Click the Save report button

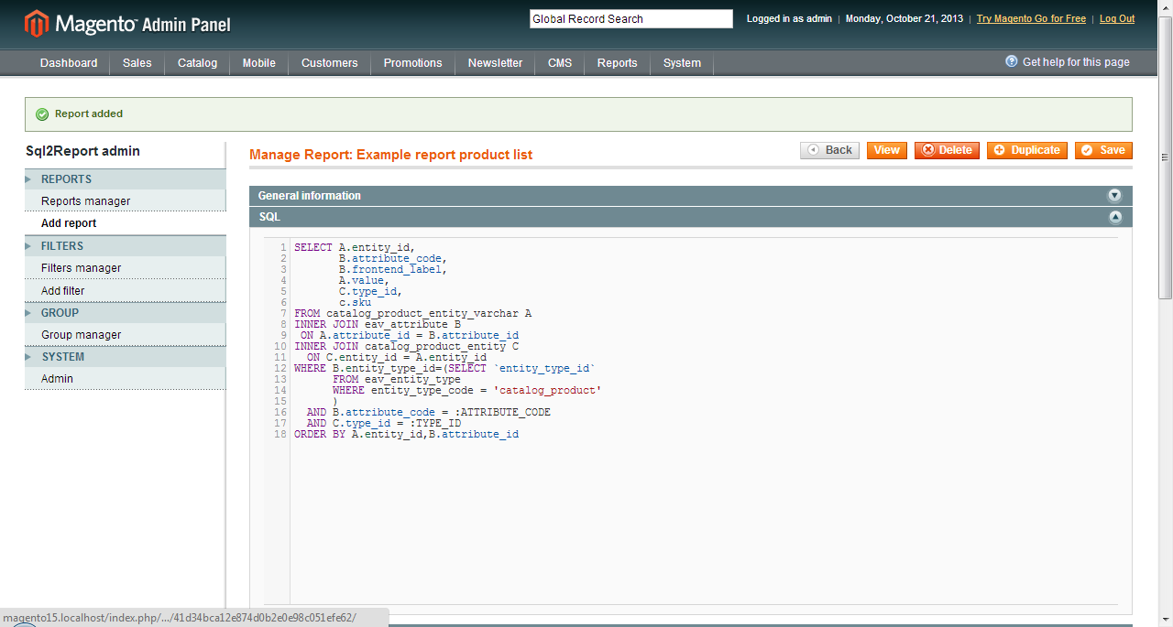(1103, 150)
